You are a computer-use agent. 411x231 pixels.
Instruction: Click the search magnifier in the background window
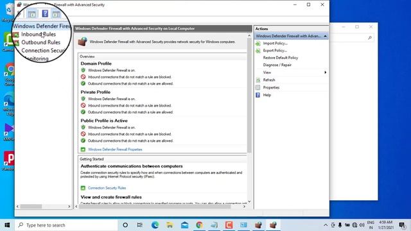click(370, 38)
